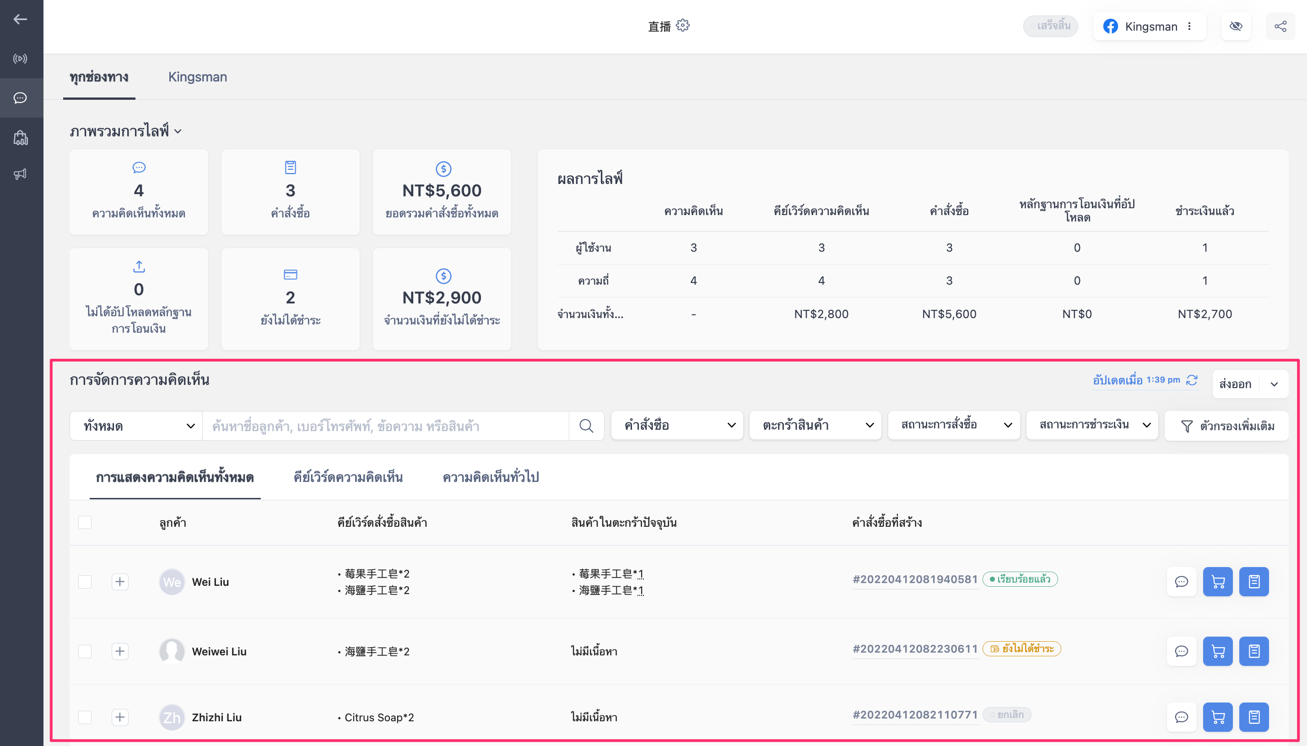Click Zhizhi Liu avatar

tap(172, 717)
